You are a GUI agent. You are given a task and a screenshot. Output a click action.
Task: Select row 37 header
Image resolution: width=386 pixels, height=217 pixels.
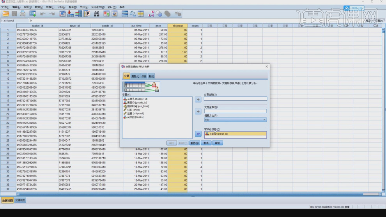[8, 189]
